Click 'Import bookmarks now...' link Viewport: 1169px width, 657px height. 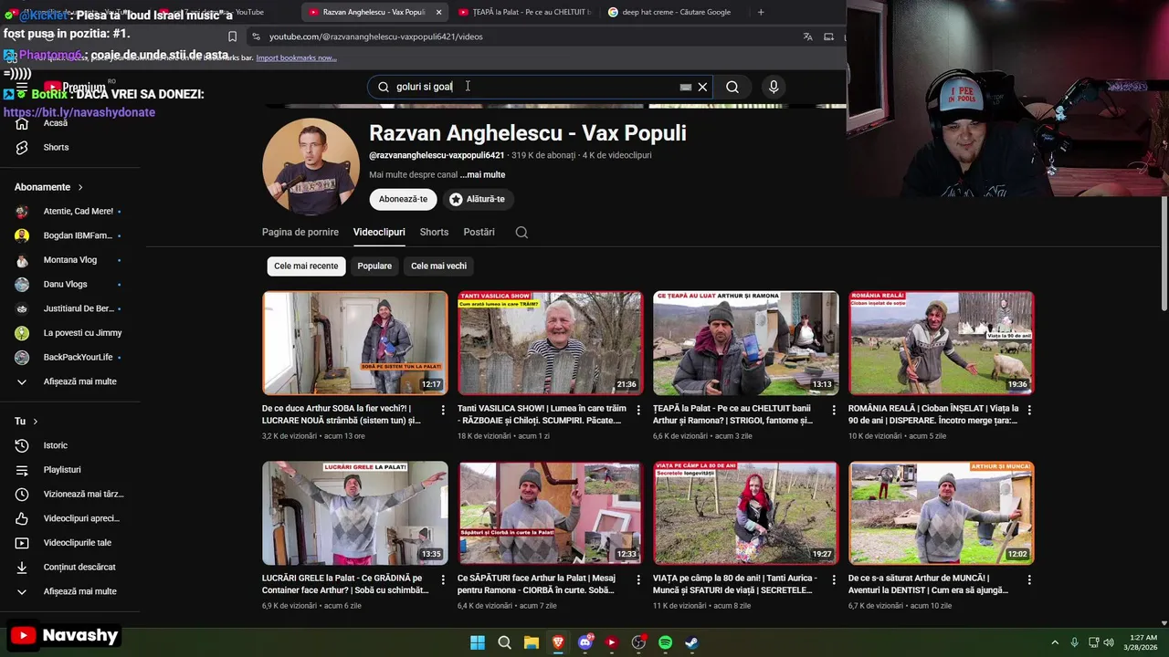(x=296, y=57)
